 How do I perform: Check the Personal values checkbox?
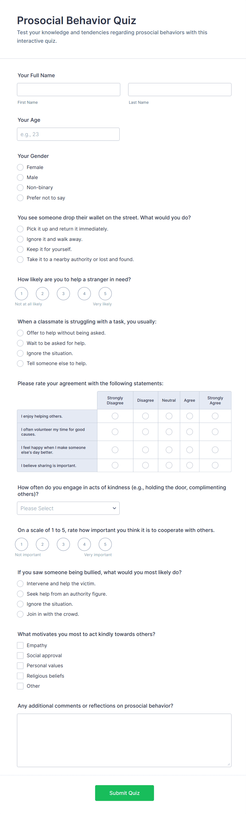click(20, 665)
